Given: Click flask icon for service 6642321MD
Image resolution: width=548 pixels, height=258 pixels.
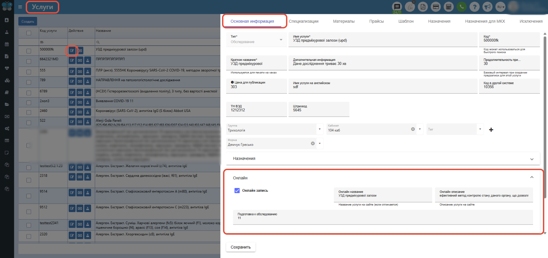Looking at the screenshot, I should point(88,61).
